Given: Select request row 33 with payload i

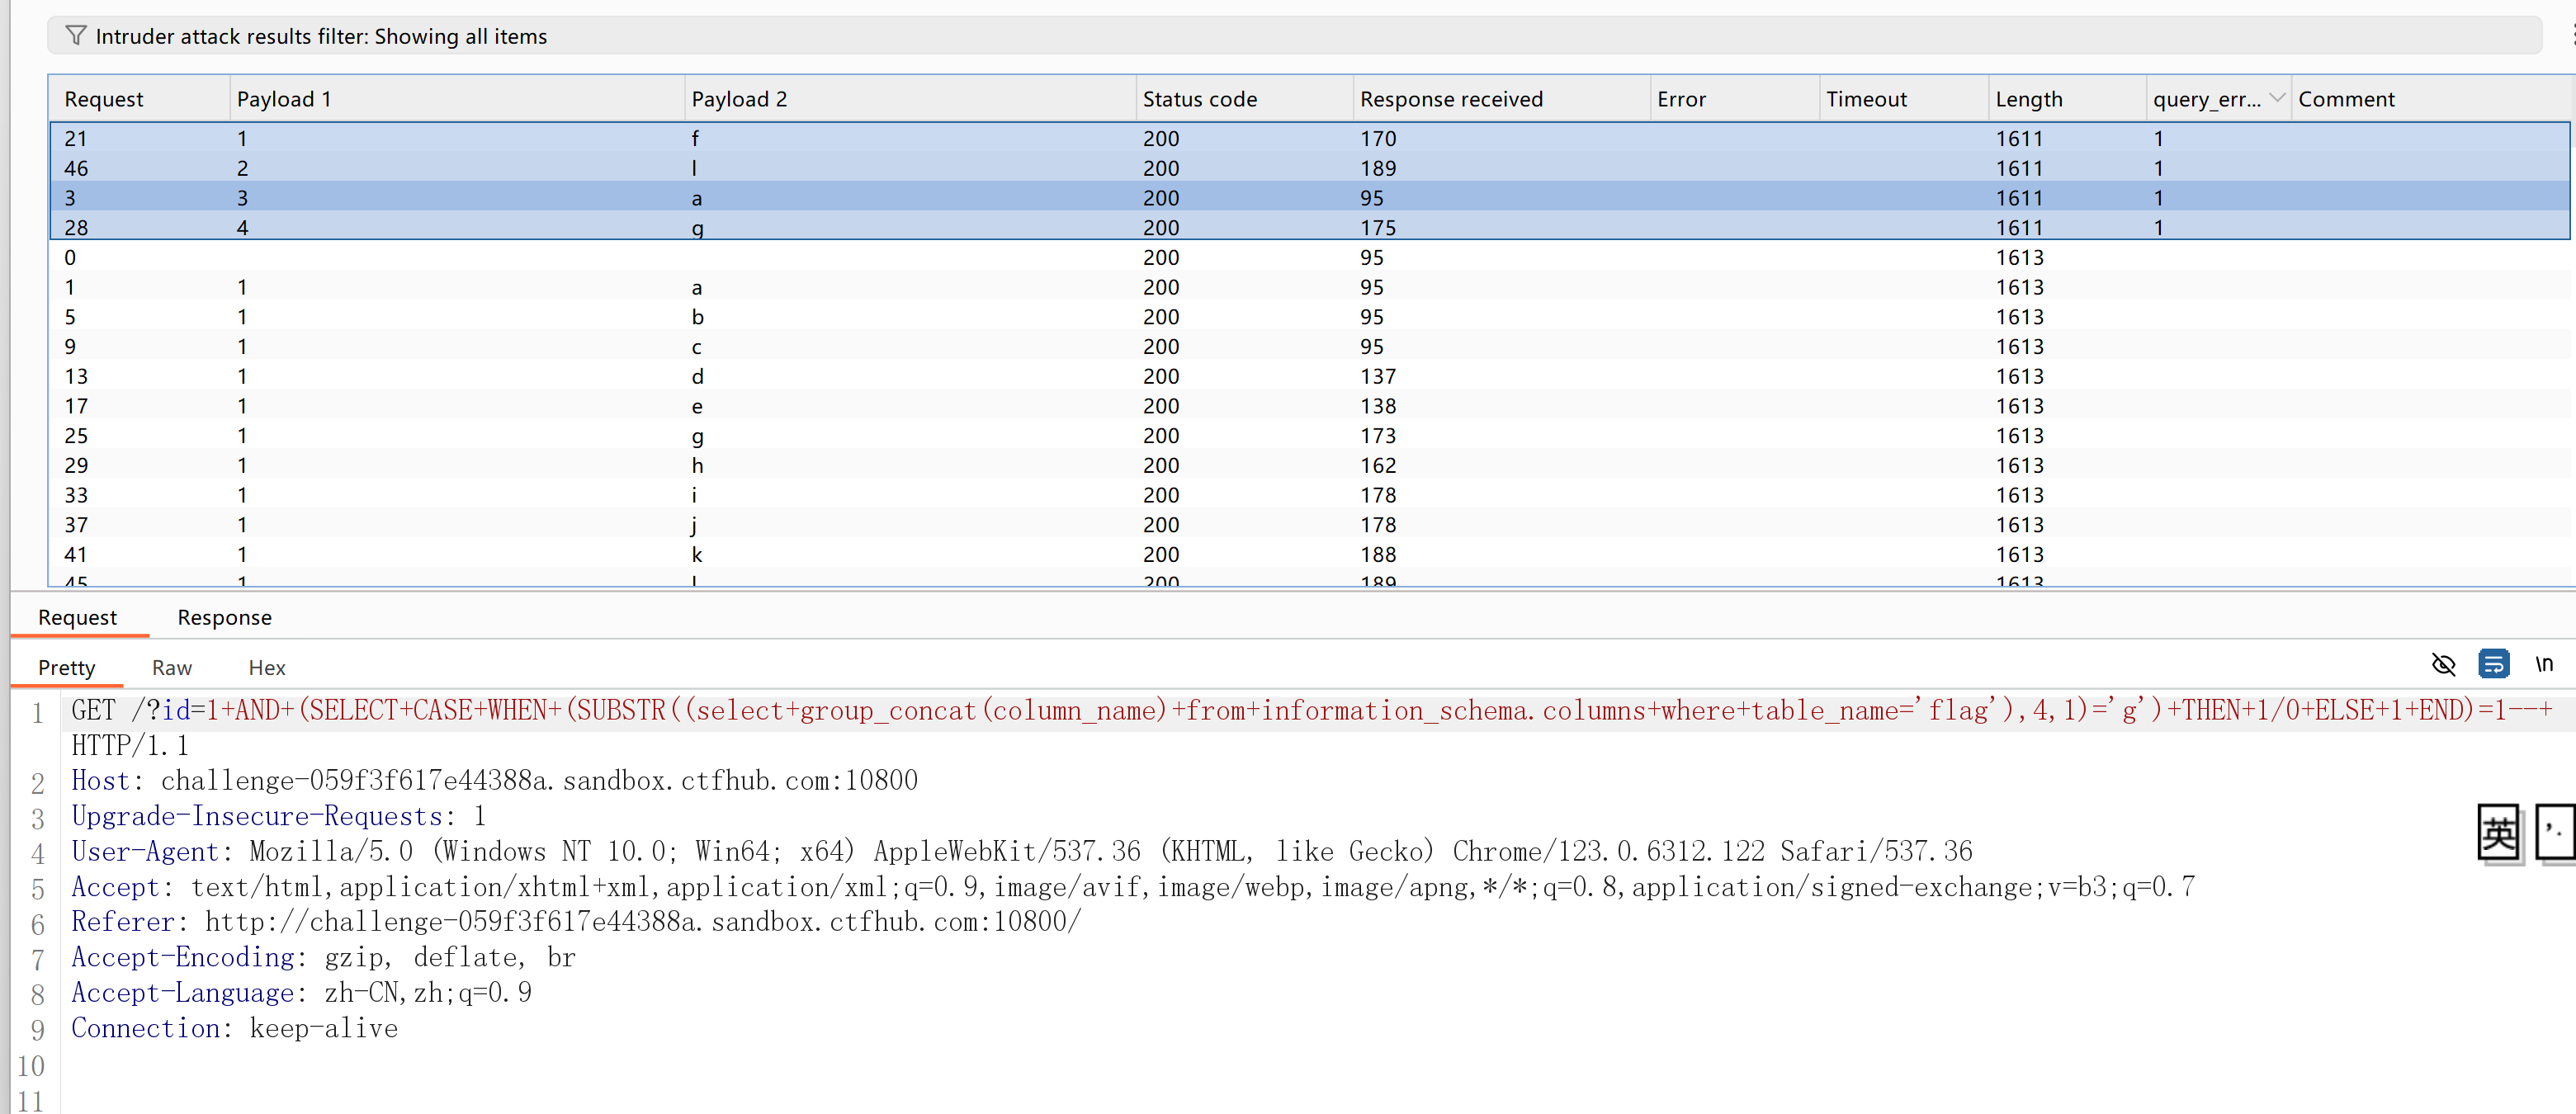Looking at the screenshot, I should (1309, 495).
